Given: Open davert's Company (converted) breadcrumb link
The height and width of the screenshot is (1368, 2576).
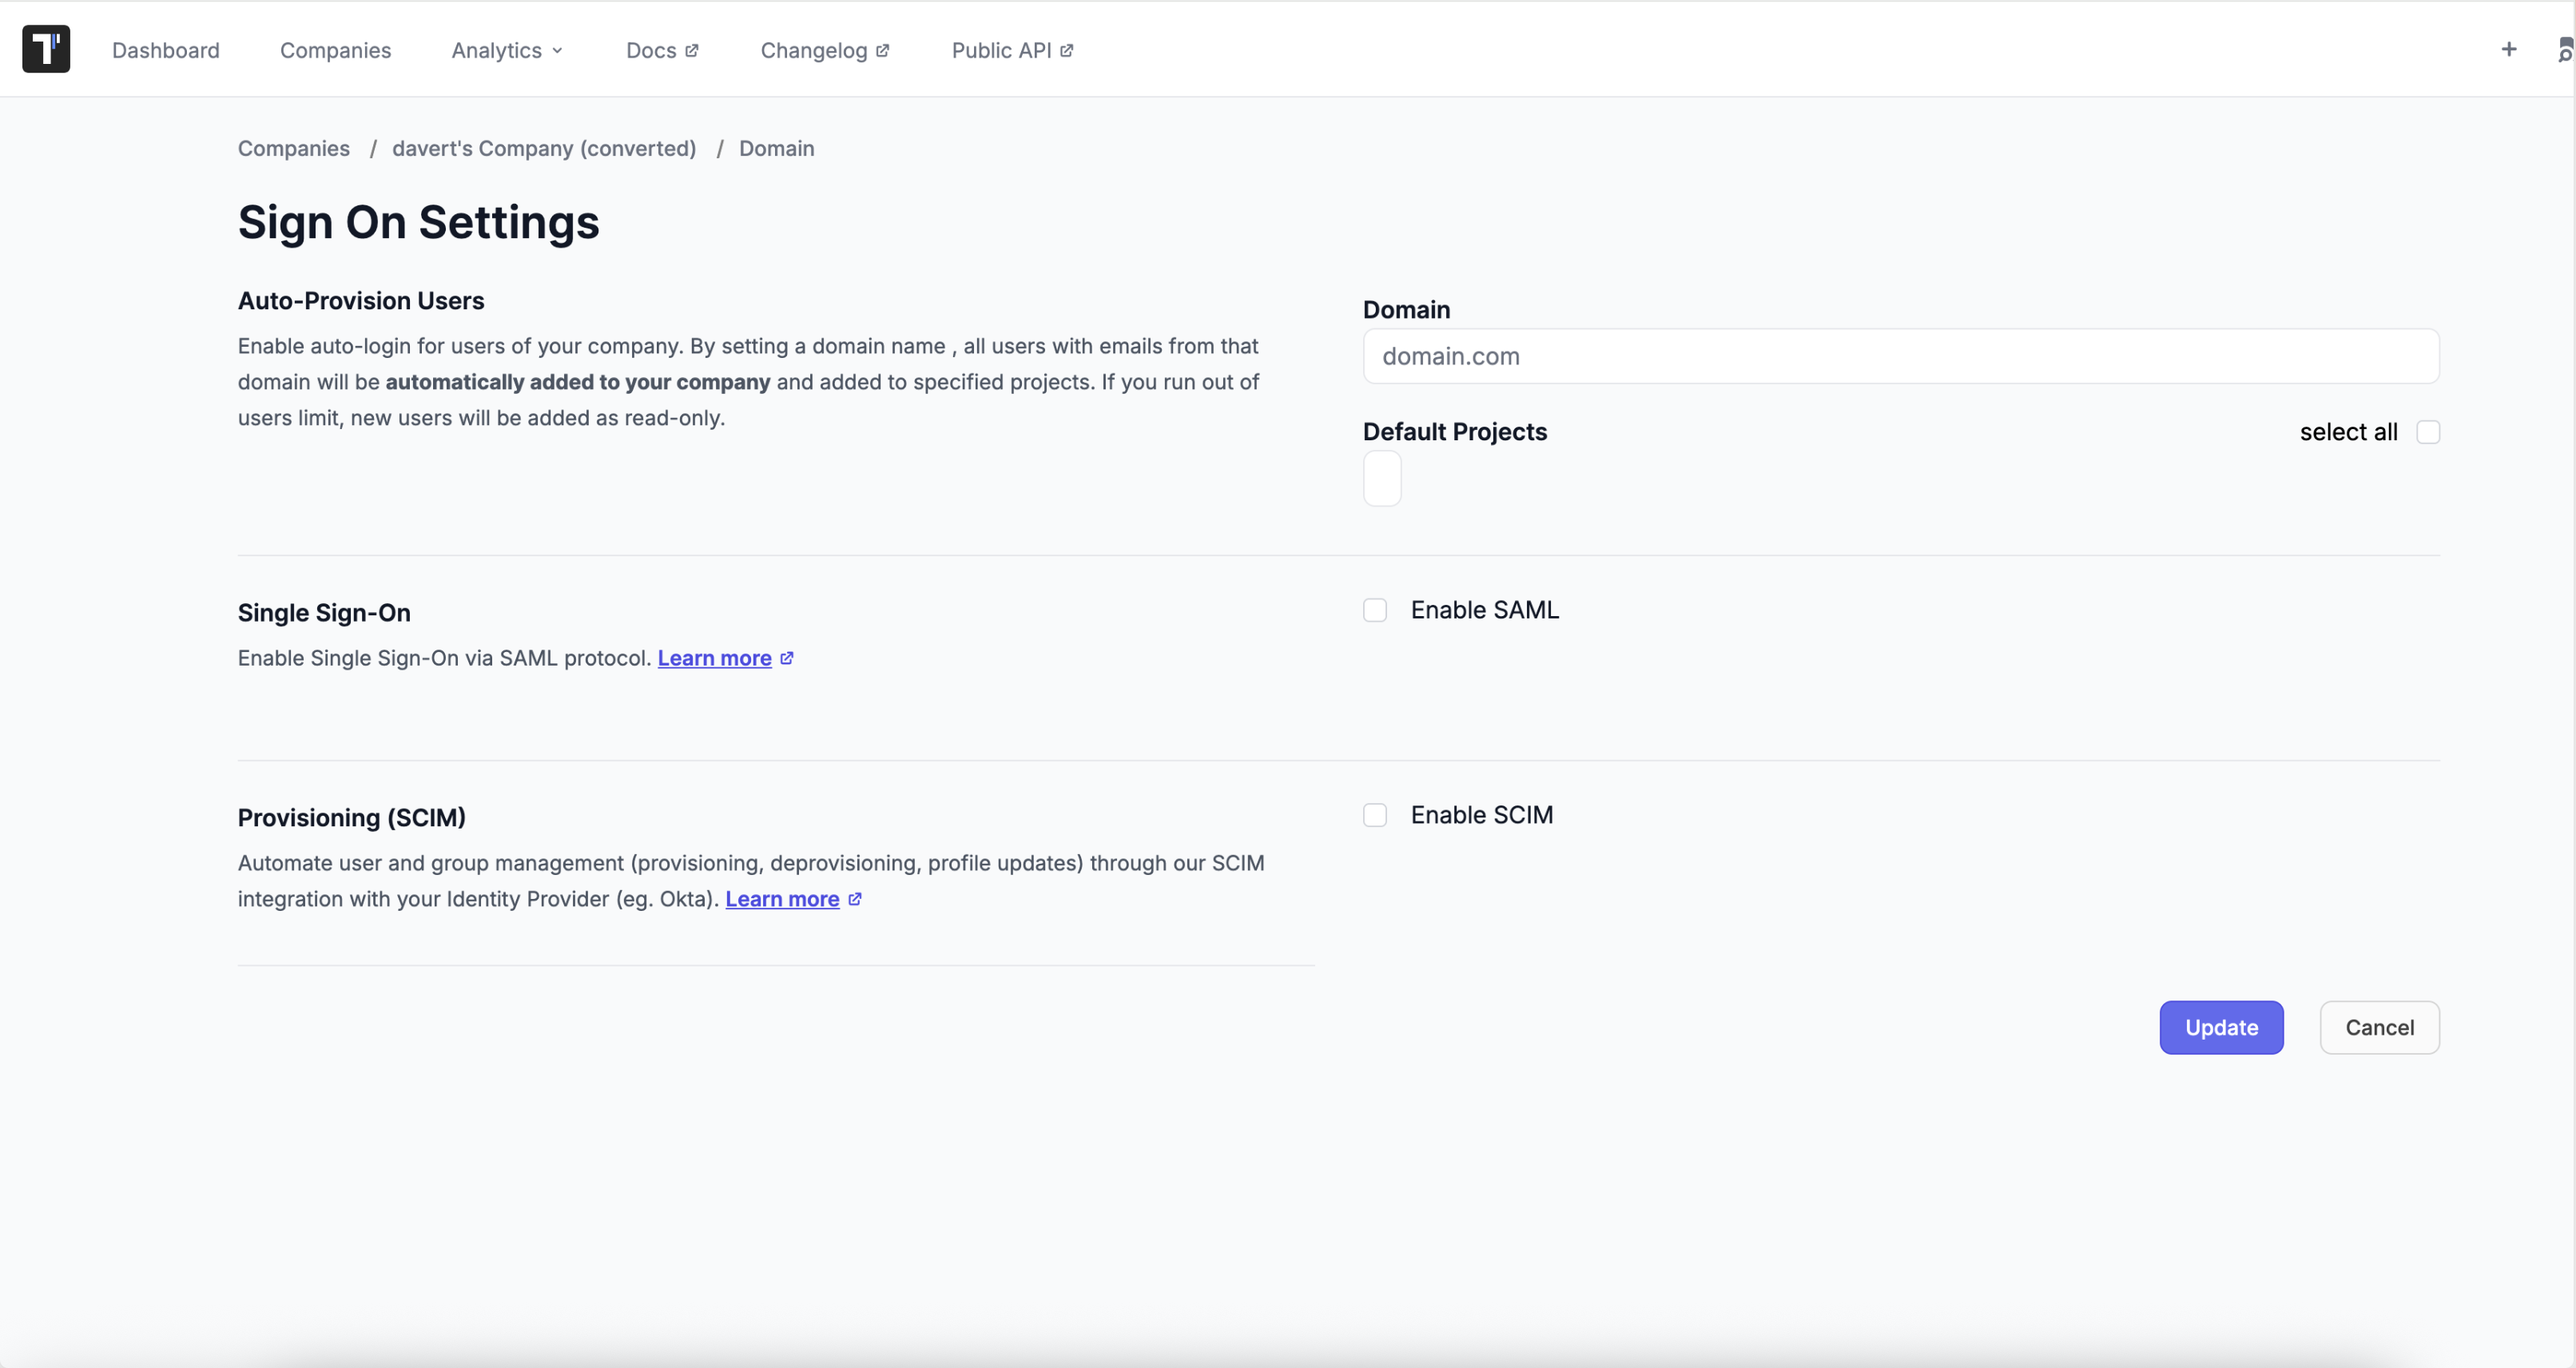Looking at the screenshot, I should point(543,148).
